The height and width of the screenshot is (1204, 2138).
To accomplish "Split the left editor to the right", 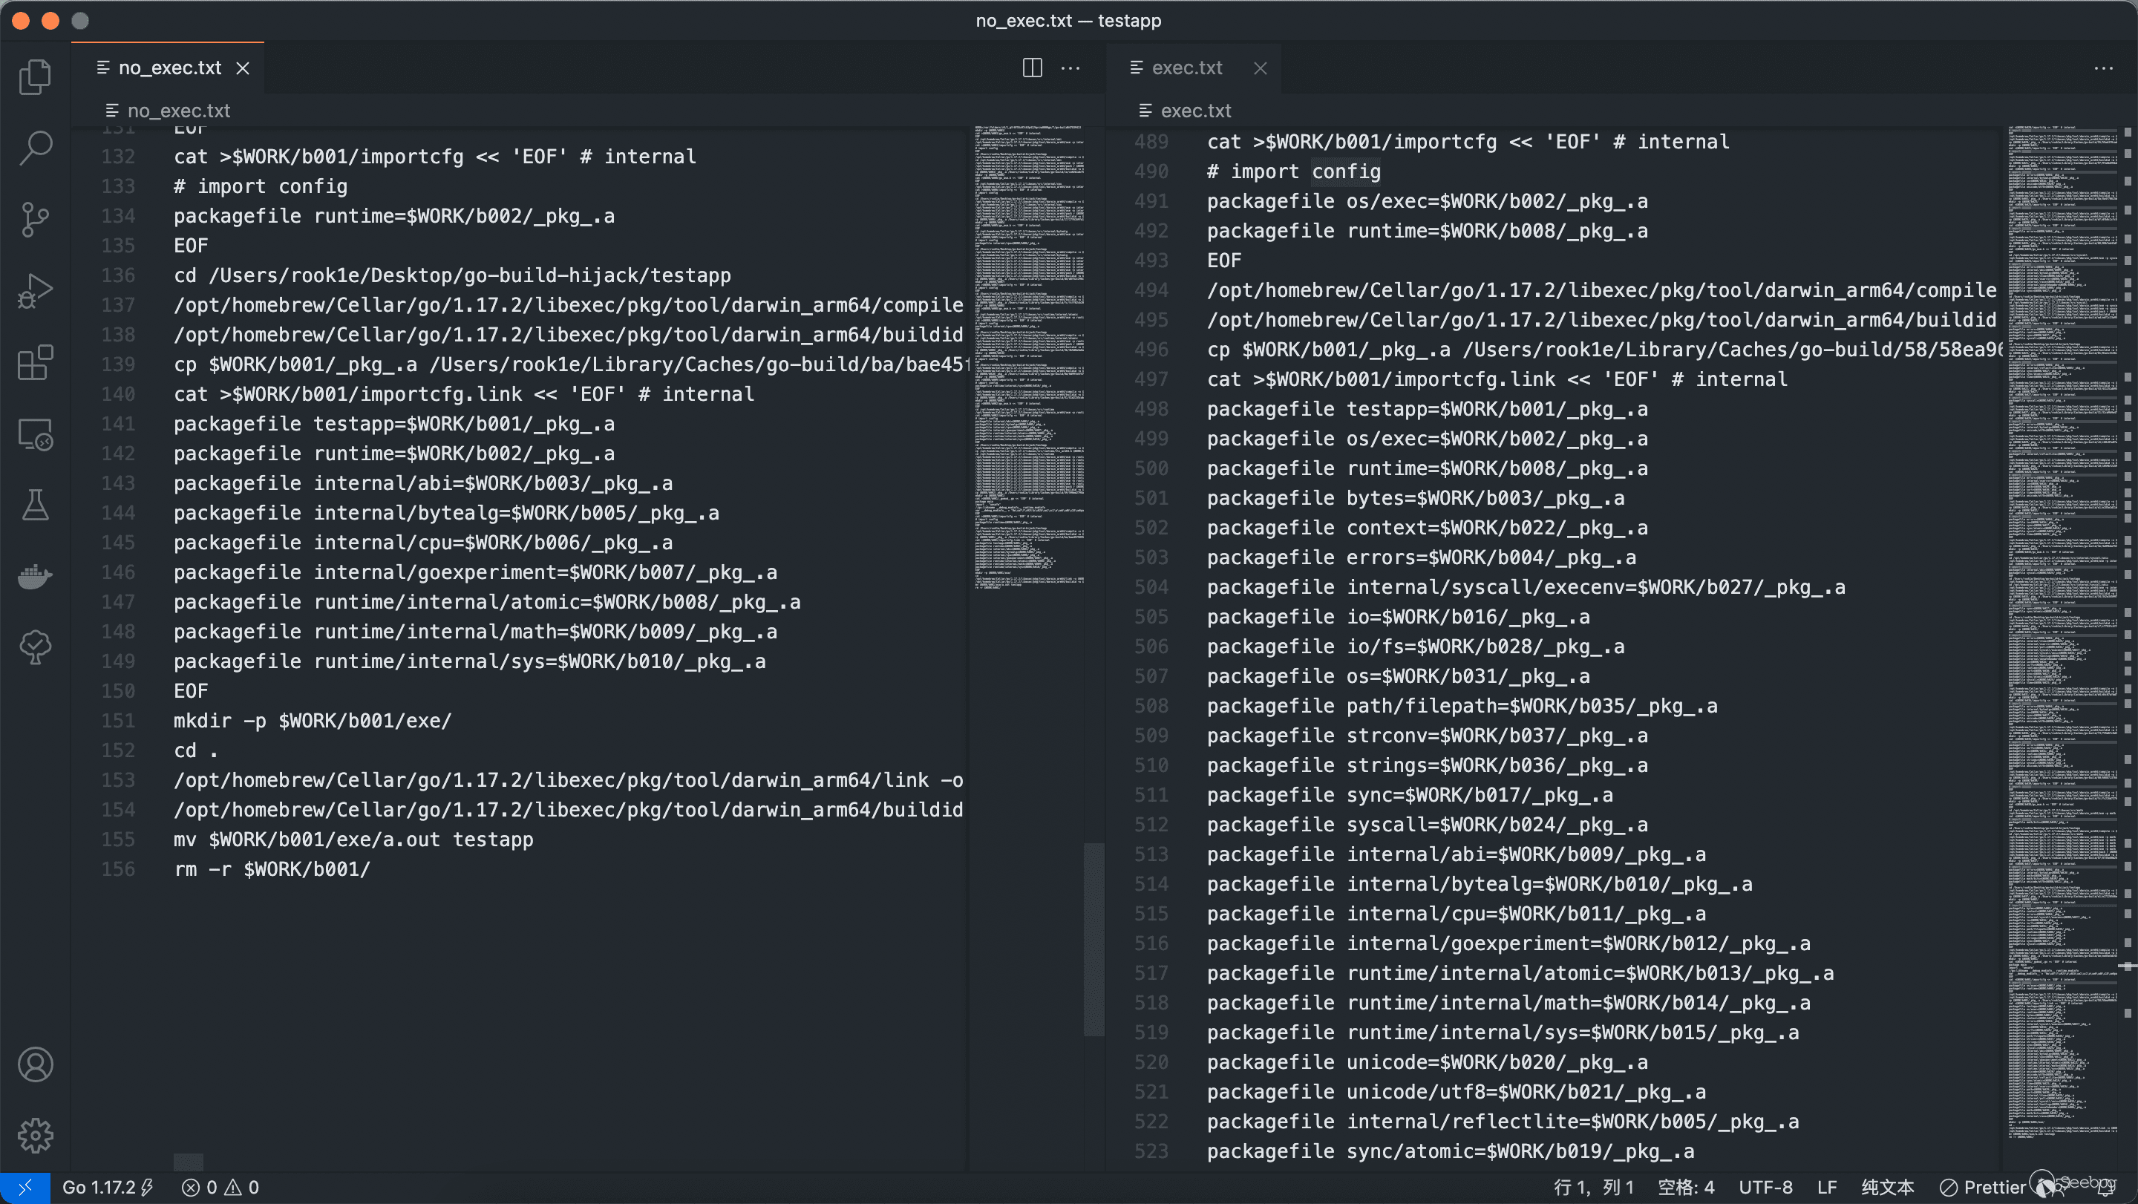I will click(x=1032, y=68).
